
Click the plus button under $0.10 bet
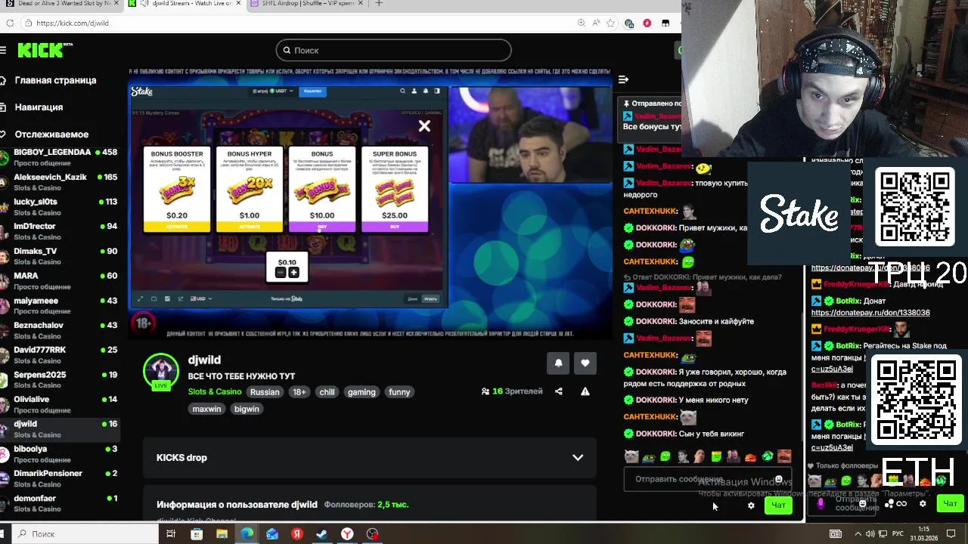[x=293, y=273]
